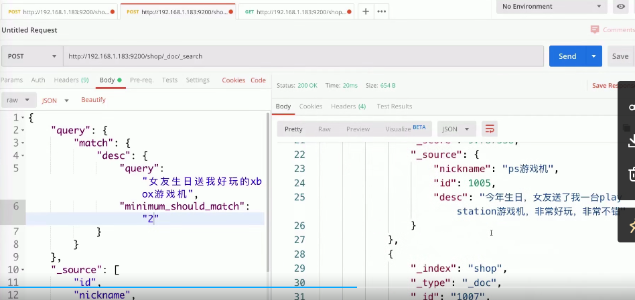The height and width of the screenshot is (300, 635).
Task: Click the wrap lines icon in response toolbar
Action: coord(490,129)
